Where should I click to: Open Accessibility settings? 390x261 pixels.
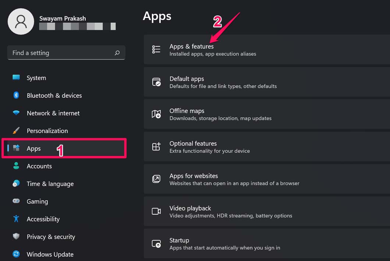coord(43,219)
